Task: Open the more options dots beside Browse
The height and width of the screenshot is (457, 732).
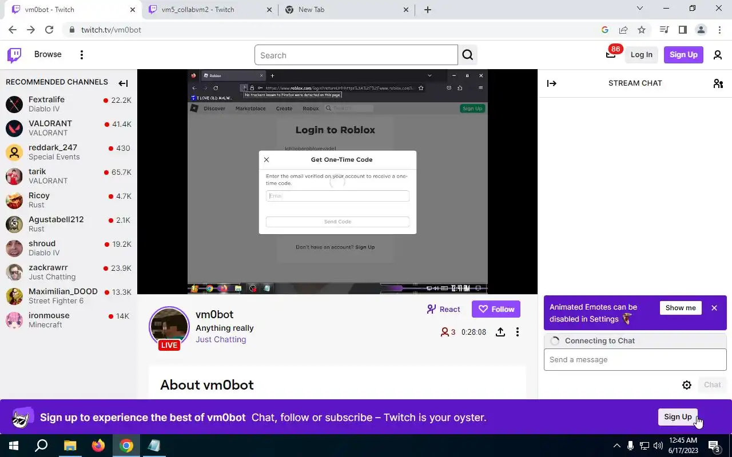Action: pyautogui.click(x=82, y=55)
